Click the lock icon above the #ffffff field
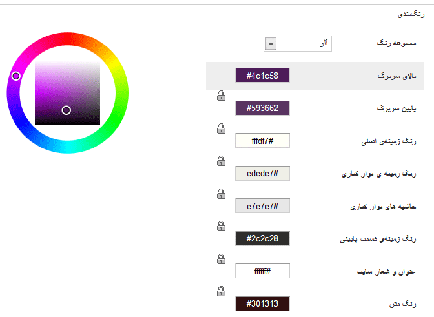Screen dimensions: 434x317 click(221, 259)
